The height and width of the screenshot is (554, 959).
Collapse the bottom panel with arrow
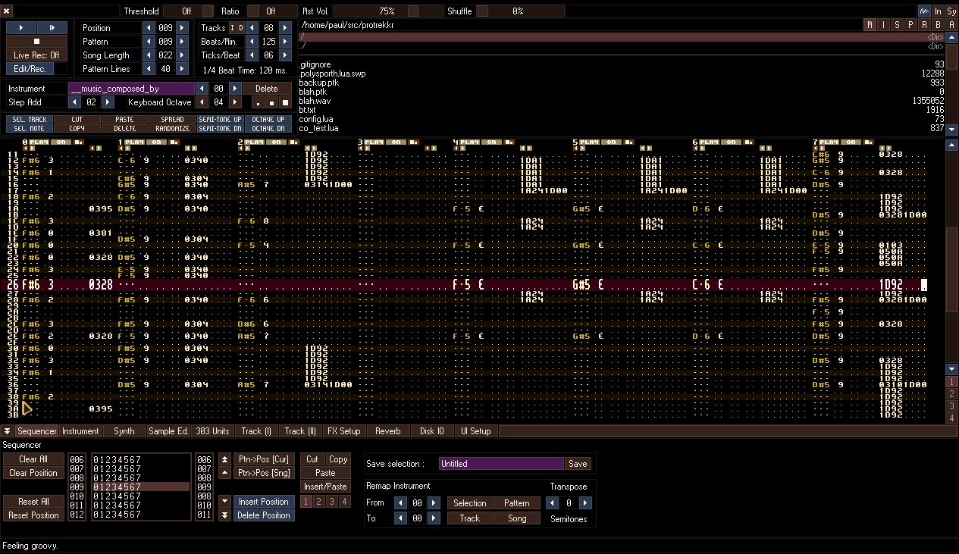(x=8, y=431)
